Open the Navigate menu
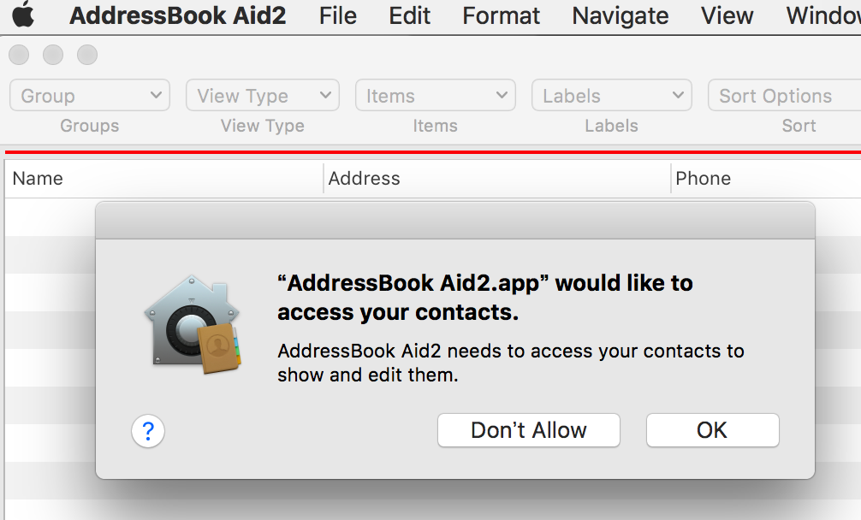 (621, 15)
